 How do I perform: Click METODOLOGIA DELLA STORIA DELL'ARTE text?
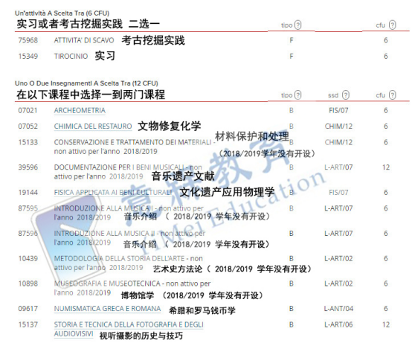pos(119,258)
